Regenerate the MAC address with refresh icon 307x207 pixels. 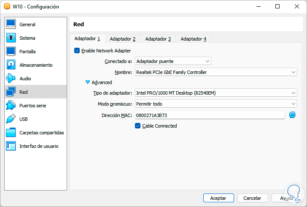point(292,115)
